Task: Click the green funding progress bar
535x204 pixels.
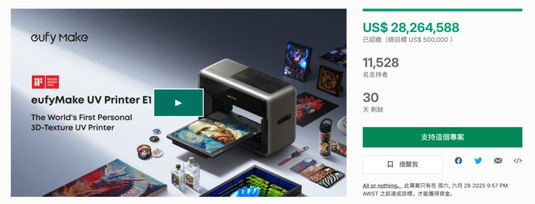Action: pyautogui.click(x=442, y=10)
